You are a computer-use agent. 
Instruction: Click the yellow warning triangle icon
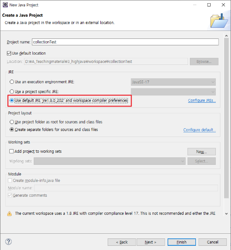click(x=9, y=213)
